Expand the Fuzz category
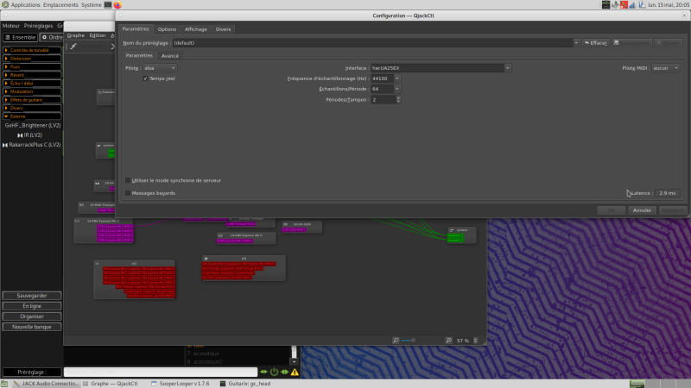 (x=32, y=67)
